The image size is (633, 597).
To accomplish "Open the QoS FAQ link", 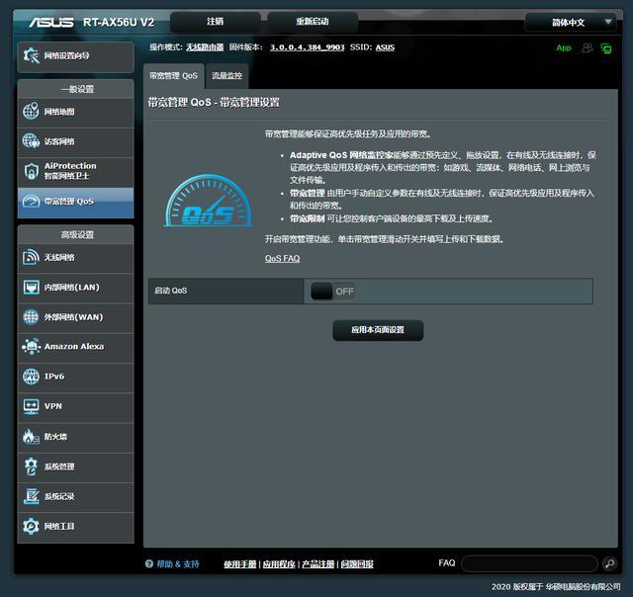I will [x=282, y=258].
